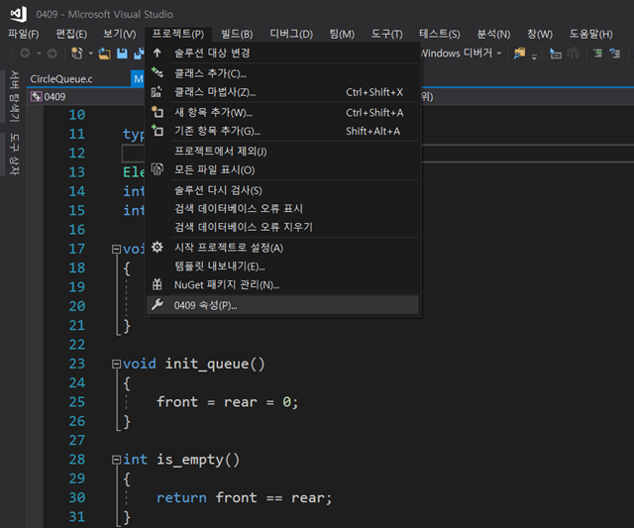The image size is (634, 528).
Task: Select 기존 항목 추가(G)... entry
Action: coord(283,131)
